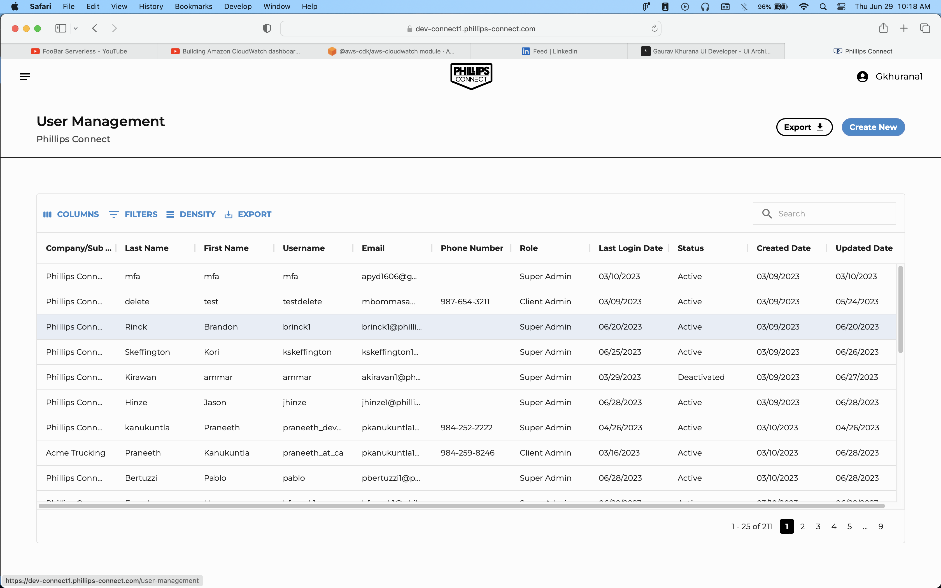Sort by Last Name column header

click(146, 248)
